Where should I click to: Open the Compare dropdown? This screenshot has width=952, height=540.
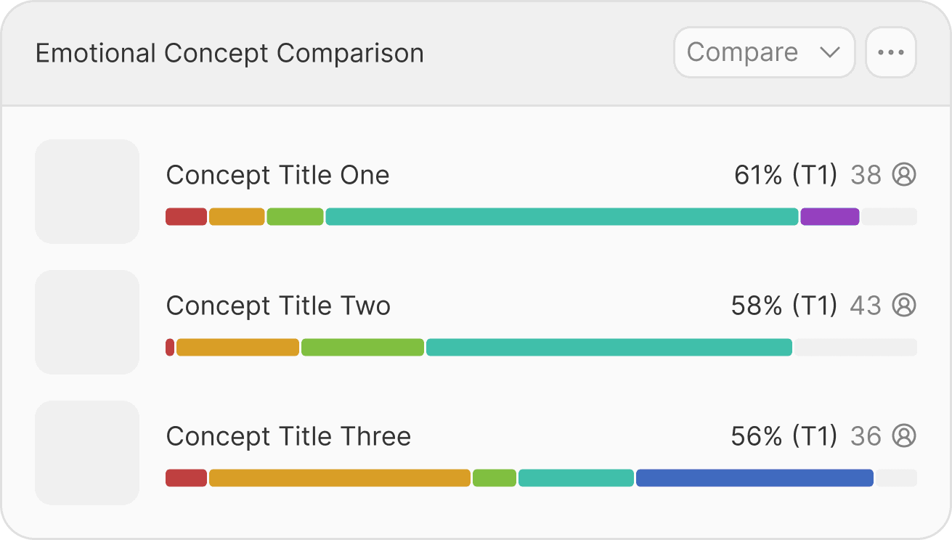point(763,52)
